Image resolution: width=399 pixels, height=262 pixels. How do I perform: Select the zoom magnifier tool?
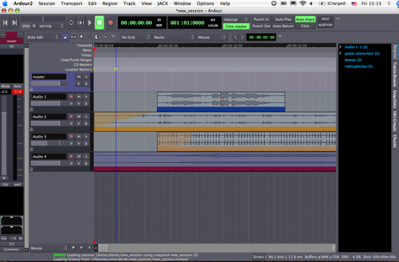(x=81, y=37)
